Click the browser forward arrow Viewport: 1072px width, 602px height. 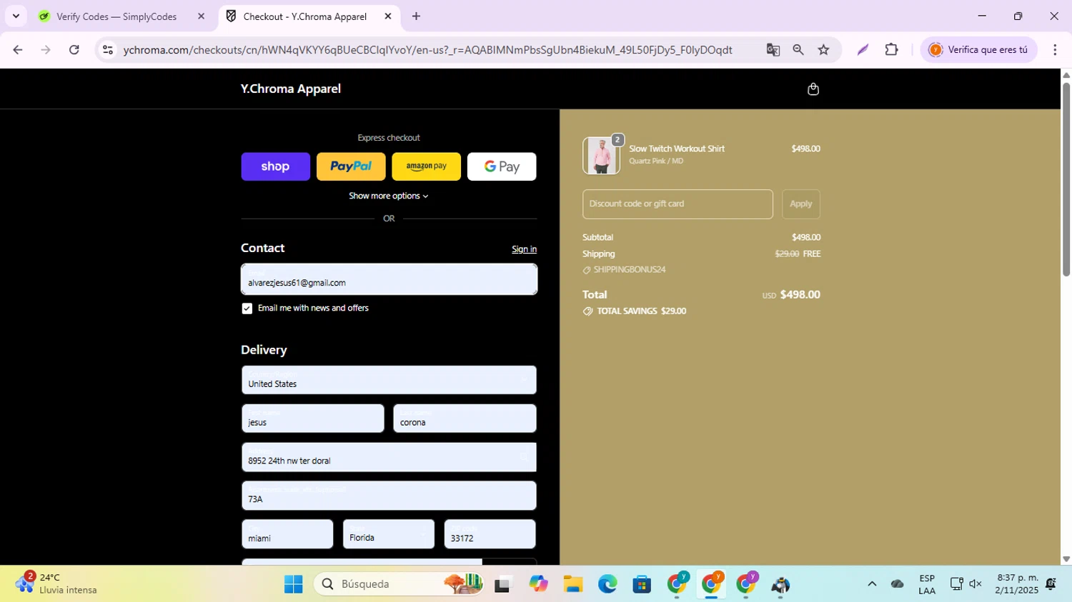(x=46, y=50)
